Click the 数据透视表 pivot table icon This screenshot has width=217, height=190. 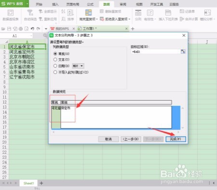(11, 13)
